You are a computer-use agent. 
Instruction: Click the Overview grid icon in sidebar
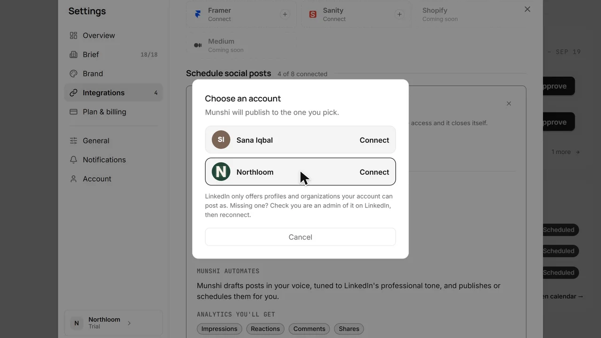73,36
